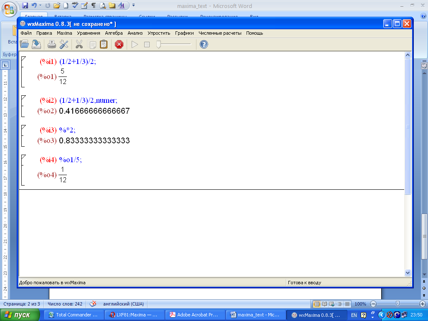
Task: Click the wxMaxima save document icon
Action: click(x=36, y=44)
